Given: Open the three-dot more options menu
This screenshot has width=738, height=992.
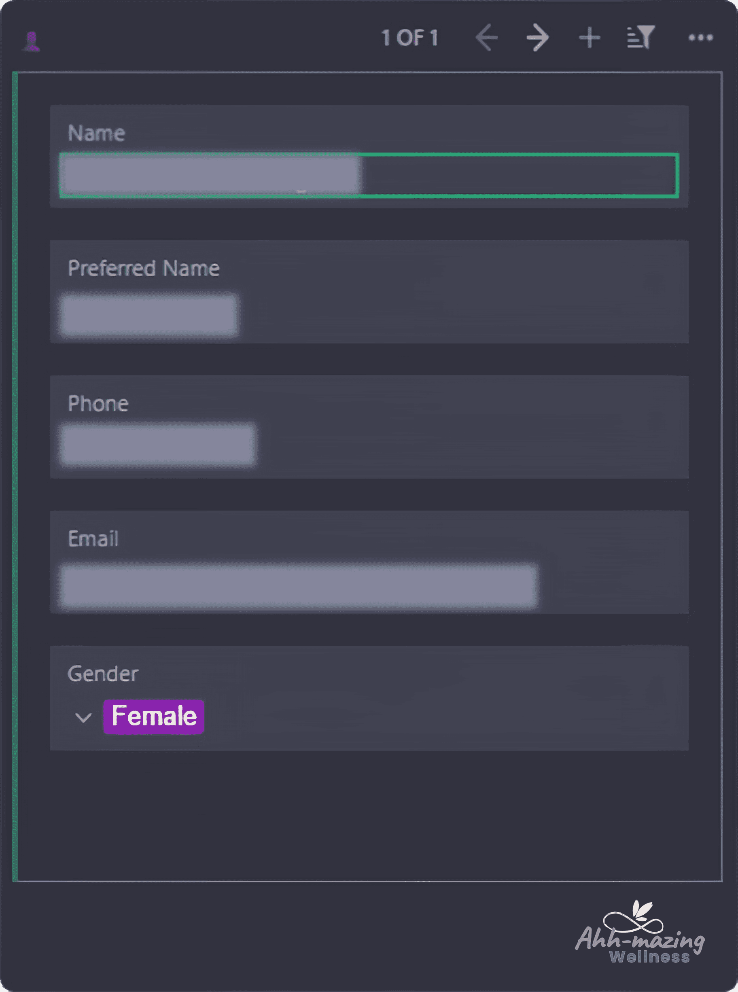Looking at the screenshot, I should pos(700,38).
